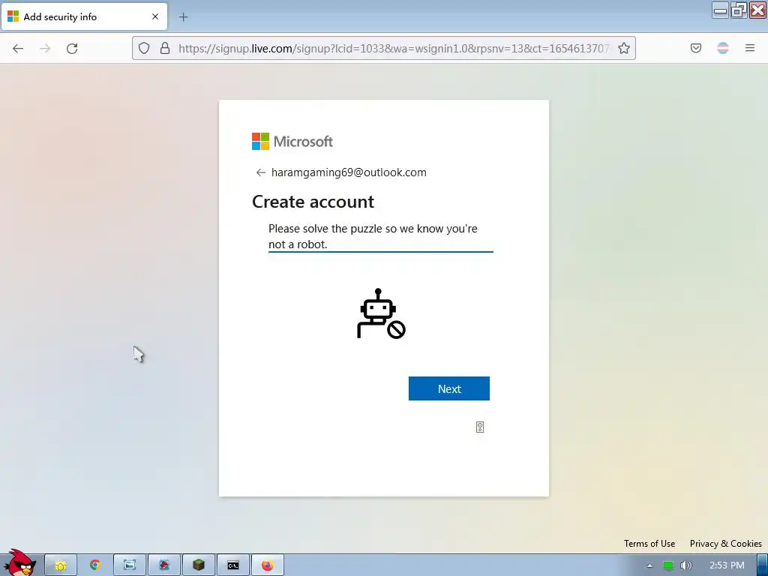Click the Show desktop strip beside clock

point(762,565)
